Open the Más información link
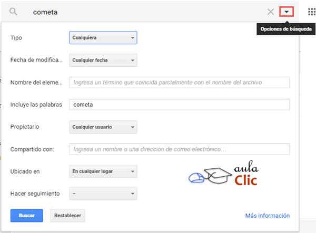Image resolution: width=316 pixels, height=233 pixels. [x=267, y=216]
